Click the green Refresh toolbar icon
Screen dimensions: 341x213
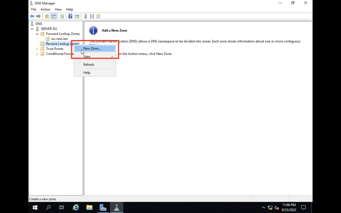coord(62,16)
